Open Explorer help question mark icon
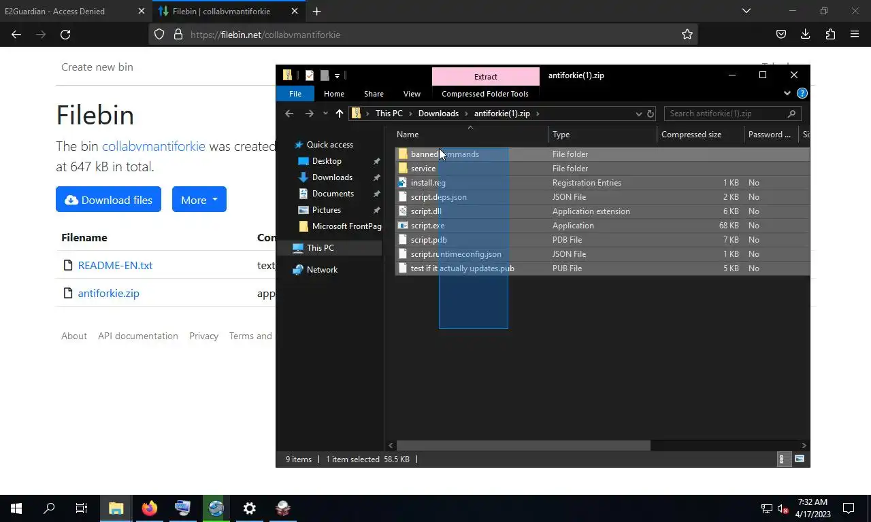Image resolution: width=871 pixels, height=522 pixels. (x=802, y=93)
